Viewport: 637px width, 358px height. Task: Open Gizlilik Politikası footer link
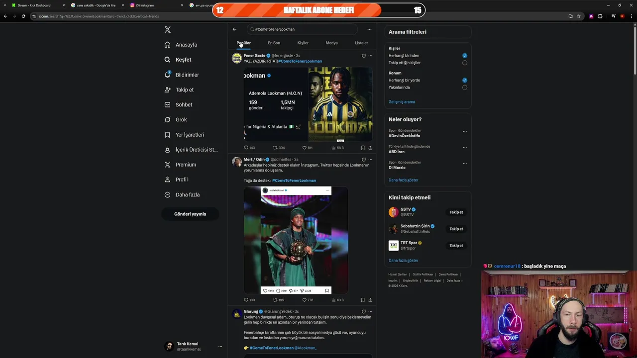point(423,274)
